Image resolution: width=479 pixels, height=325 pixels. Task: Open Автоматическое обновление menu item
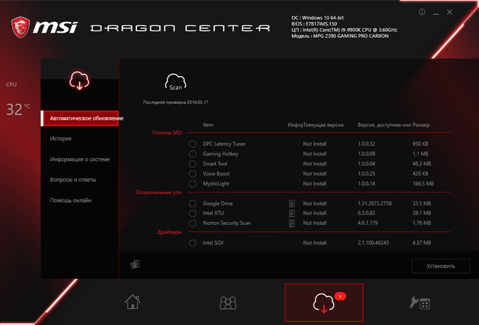tap(80, 118)
